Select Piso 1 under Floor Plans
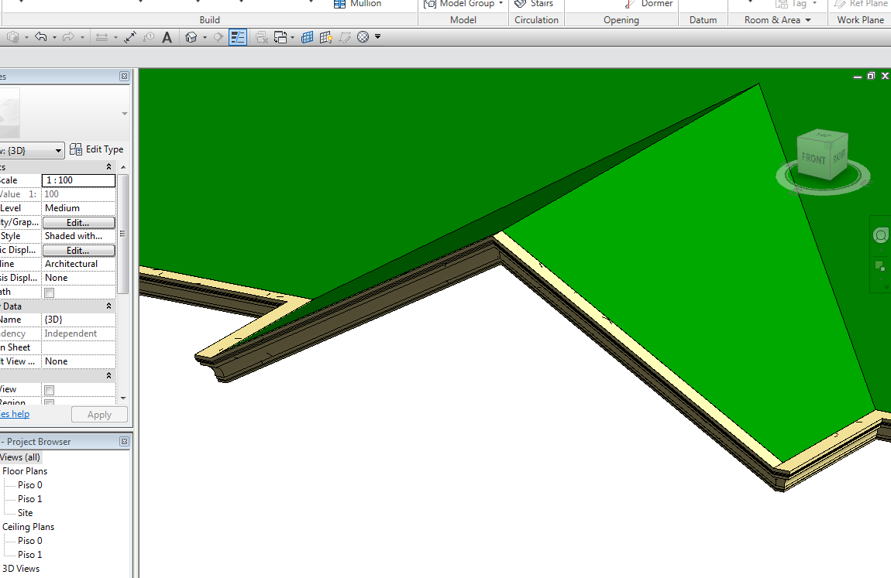Screen dimensions: 891x578 [30, 499]
